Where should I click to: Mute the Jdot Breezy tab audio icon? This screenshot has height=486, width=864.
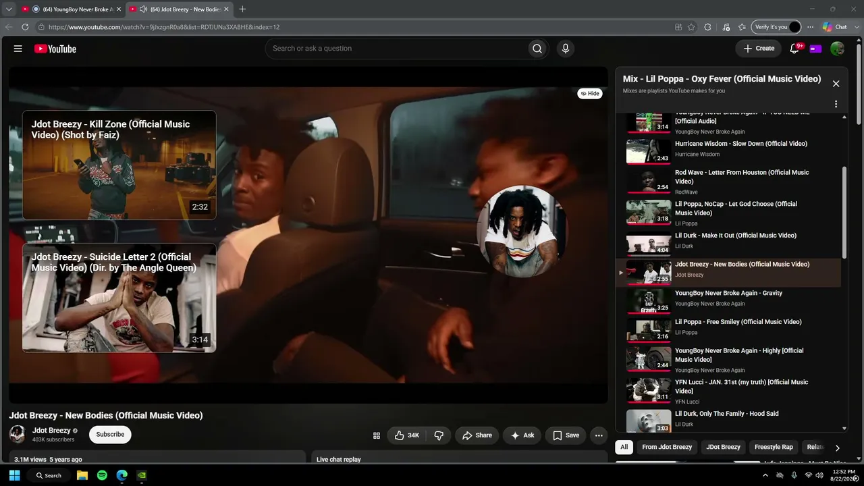[143, 9]
